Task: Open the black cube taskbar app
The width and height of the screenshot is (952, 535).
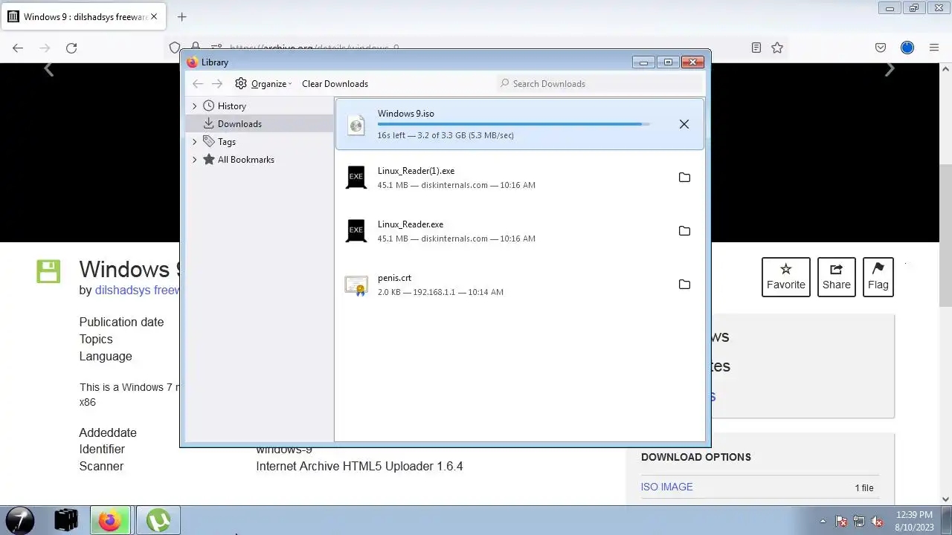Action: [x=66, y=520]
